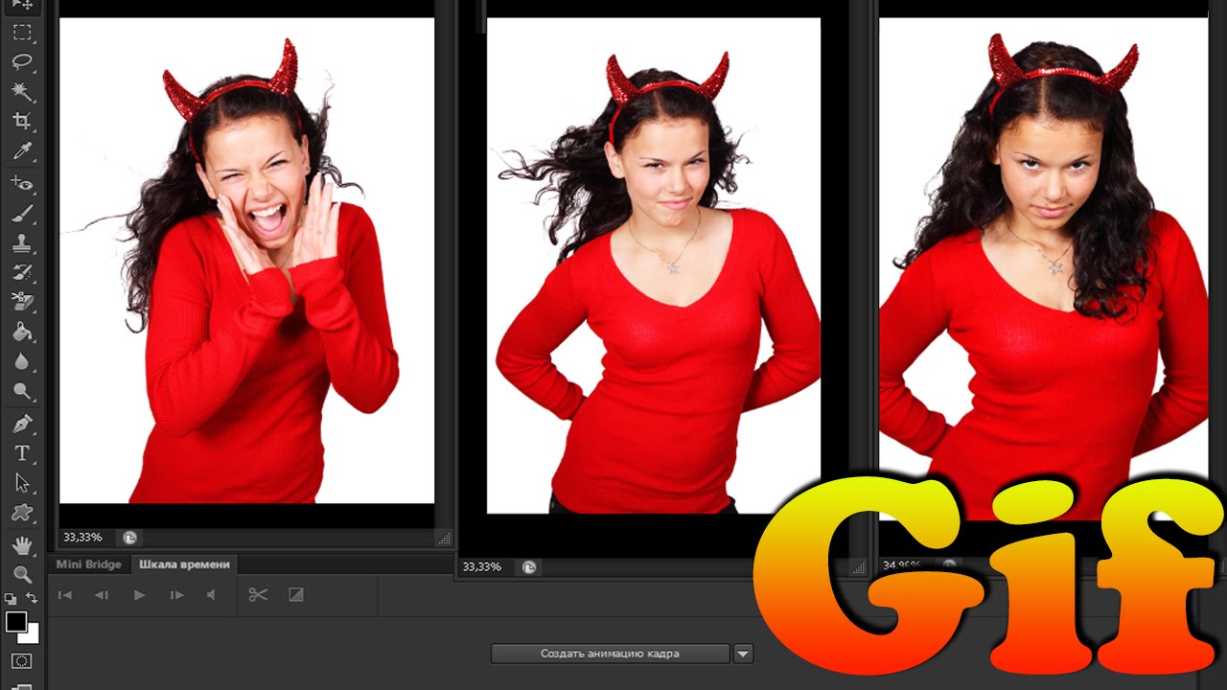Select the Path Selection arrow tool
The image size is (1227, 690).
point(22,482)
